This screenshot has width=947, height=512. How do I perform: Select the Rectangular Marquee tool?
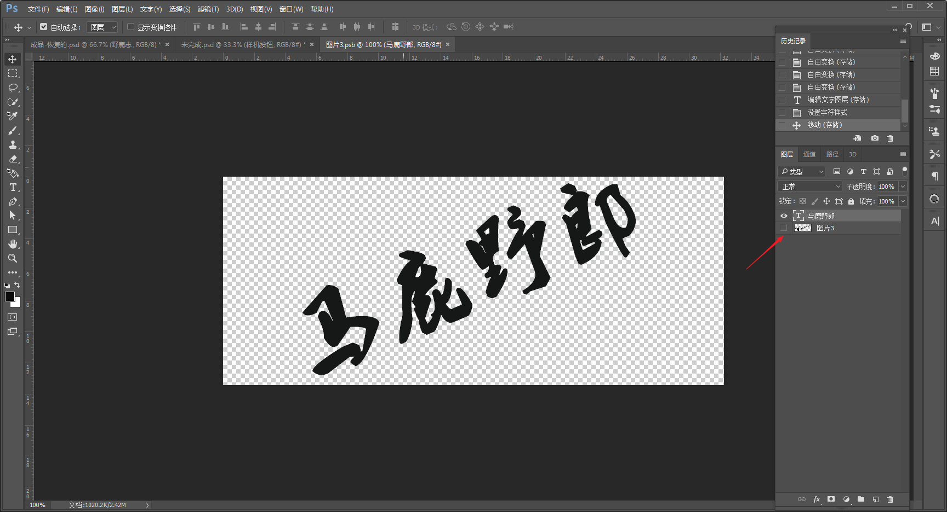click(x=13, y=73)
